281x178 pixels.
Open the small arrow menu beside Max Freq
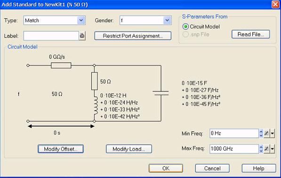(x=272, y=149)
